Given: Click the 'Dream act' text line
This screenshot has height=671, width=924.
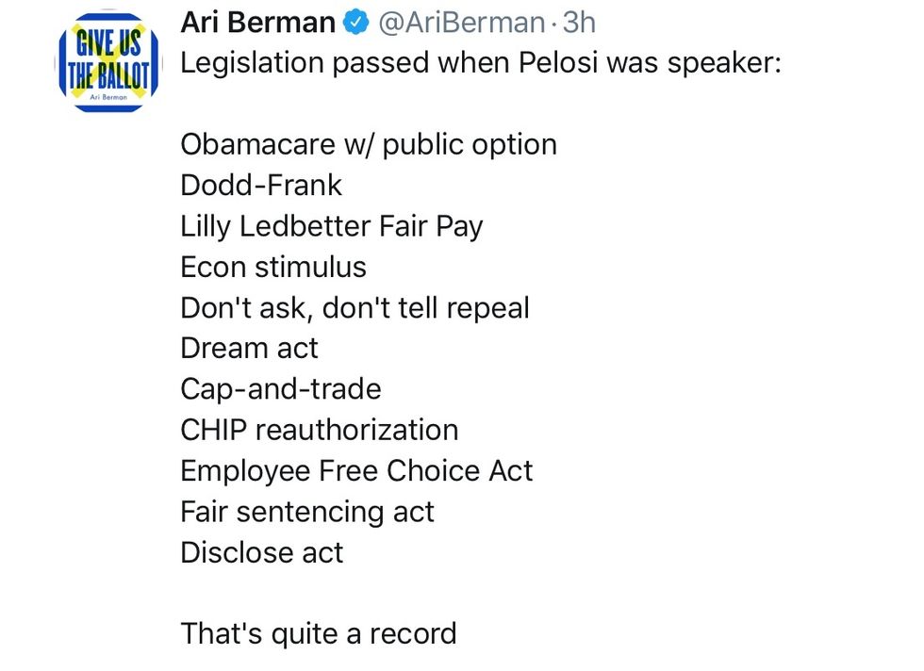Looking at the screenshot, I should coord(249,348).
